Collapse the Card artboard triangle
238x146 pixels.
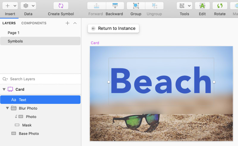click(x=4, y=89)
